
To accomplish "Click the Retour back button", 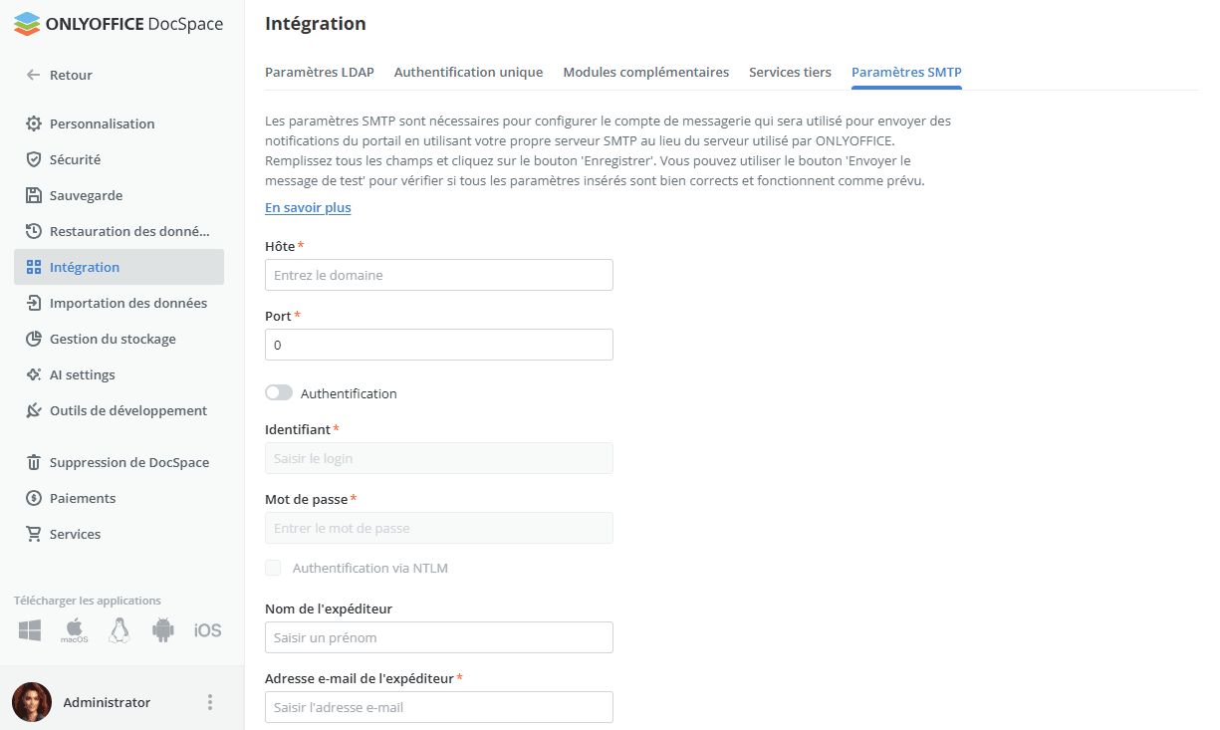I will click(x=60, y=75).
